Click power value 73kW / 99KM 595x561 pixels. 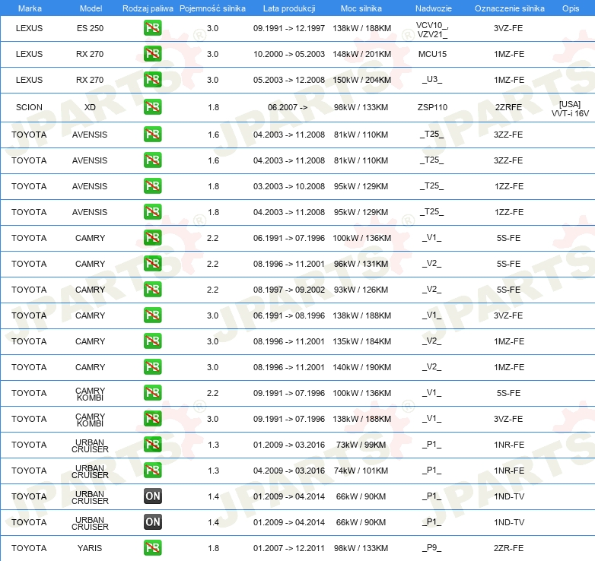361,445
